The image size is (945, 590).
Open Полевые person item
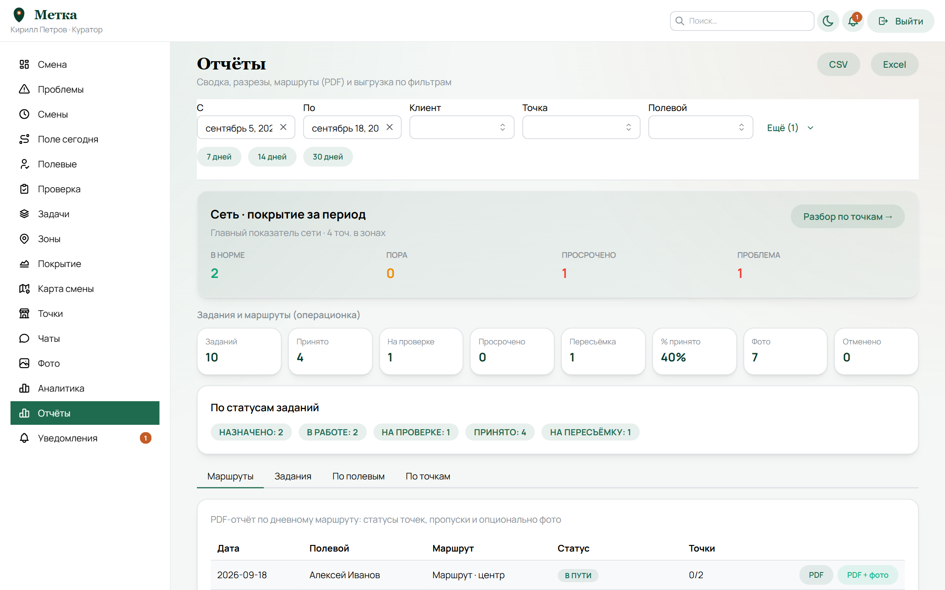(85, 164)
